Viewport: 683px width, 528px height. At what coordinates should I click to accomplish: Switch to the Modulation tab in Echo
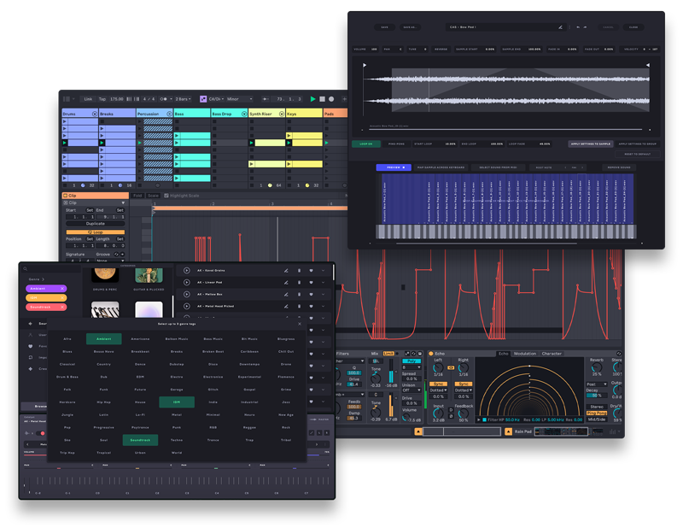click(525, 354)
